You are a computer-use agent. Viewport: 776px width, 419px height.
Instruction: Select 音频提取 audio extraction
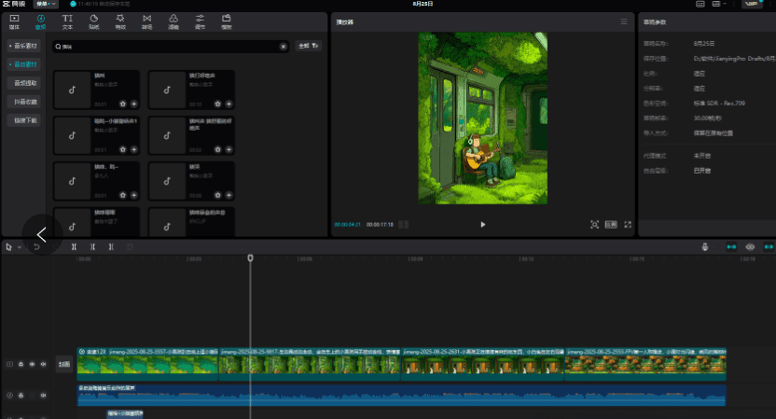[x=25, y=83]
